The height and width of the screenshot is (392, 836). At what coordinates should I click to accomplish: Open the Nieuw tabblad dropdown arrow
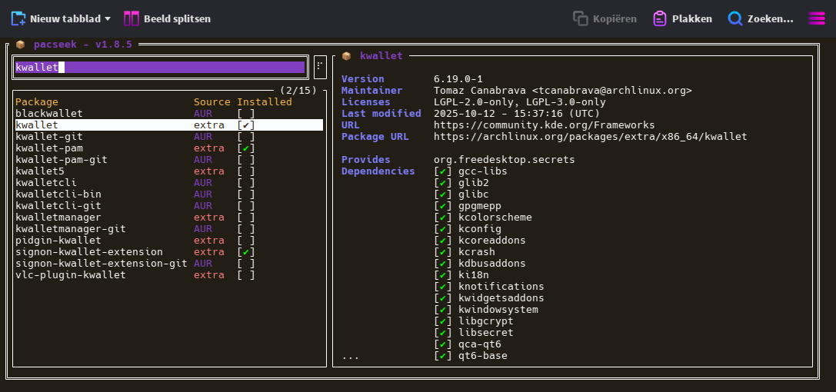(108, 18)
